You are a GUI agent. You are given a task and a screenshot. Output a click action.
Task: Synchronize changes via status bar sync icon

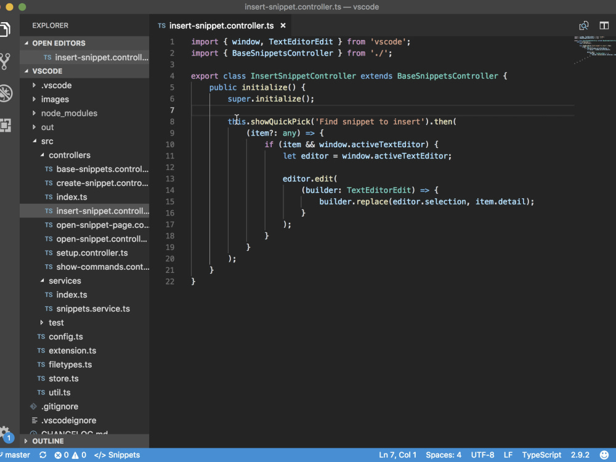tap(43, 455)
